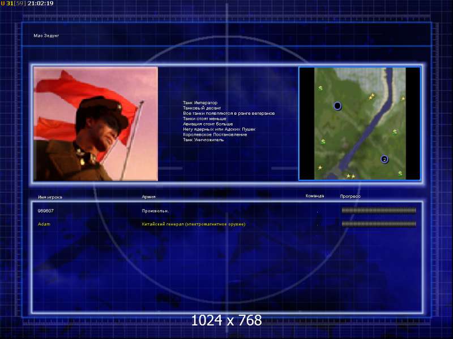Click the 'Армия' column header
Screen dimensions: 453x339
pyautogui.click(x=148, y=197)
